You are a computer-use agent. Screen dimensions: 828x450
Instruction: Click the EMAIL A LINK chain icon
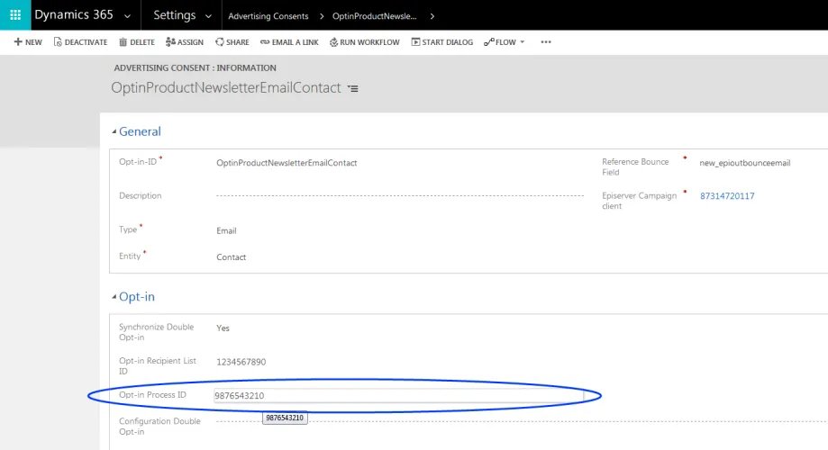[x=265, y=41]
